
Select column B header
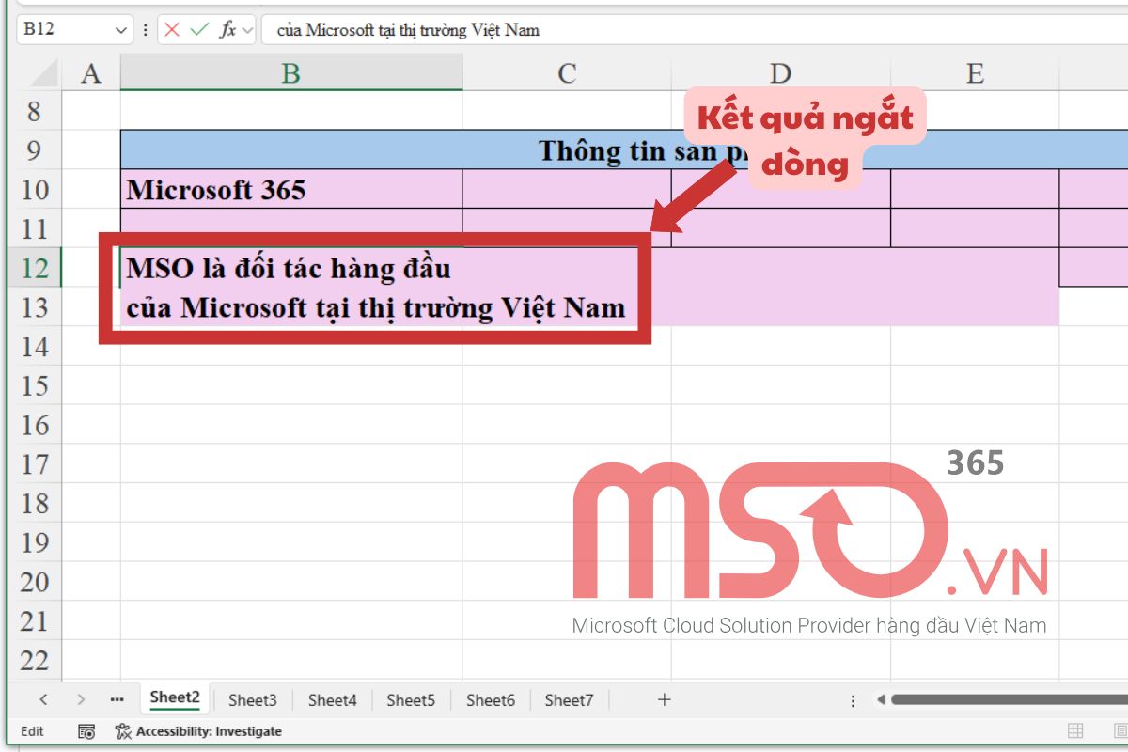click(291, 73)
